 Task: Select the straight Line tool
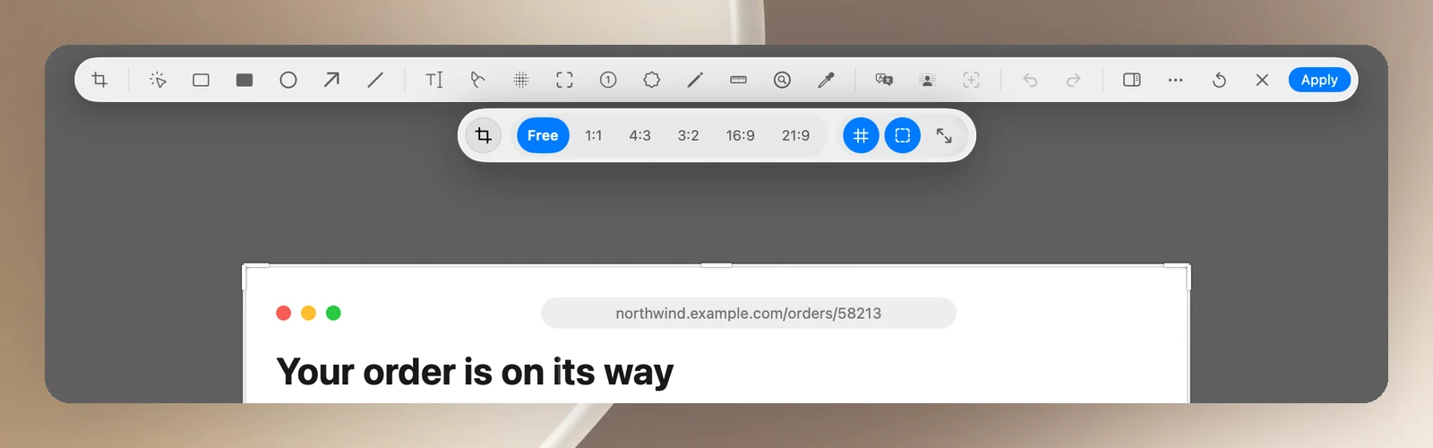[375, 80]
